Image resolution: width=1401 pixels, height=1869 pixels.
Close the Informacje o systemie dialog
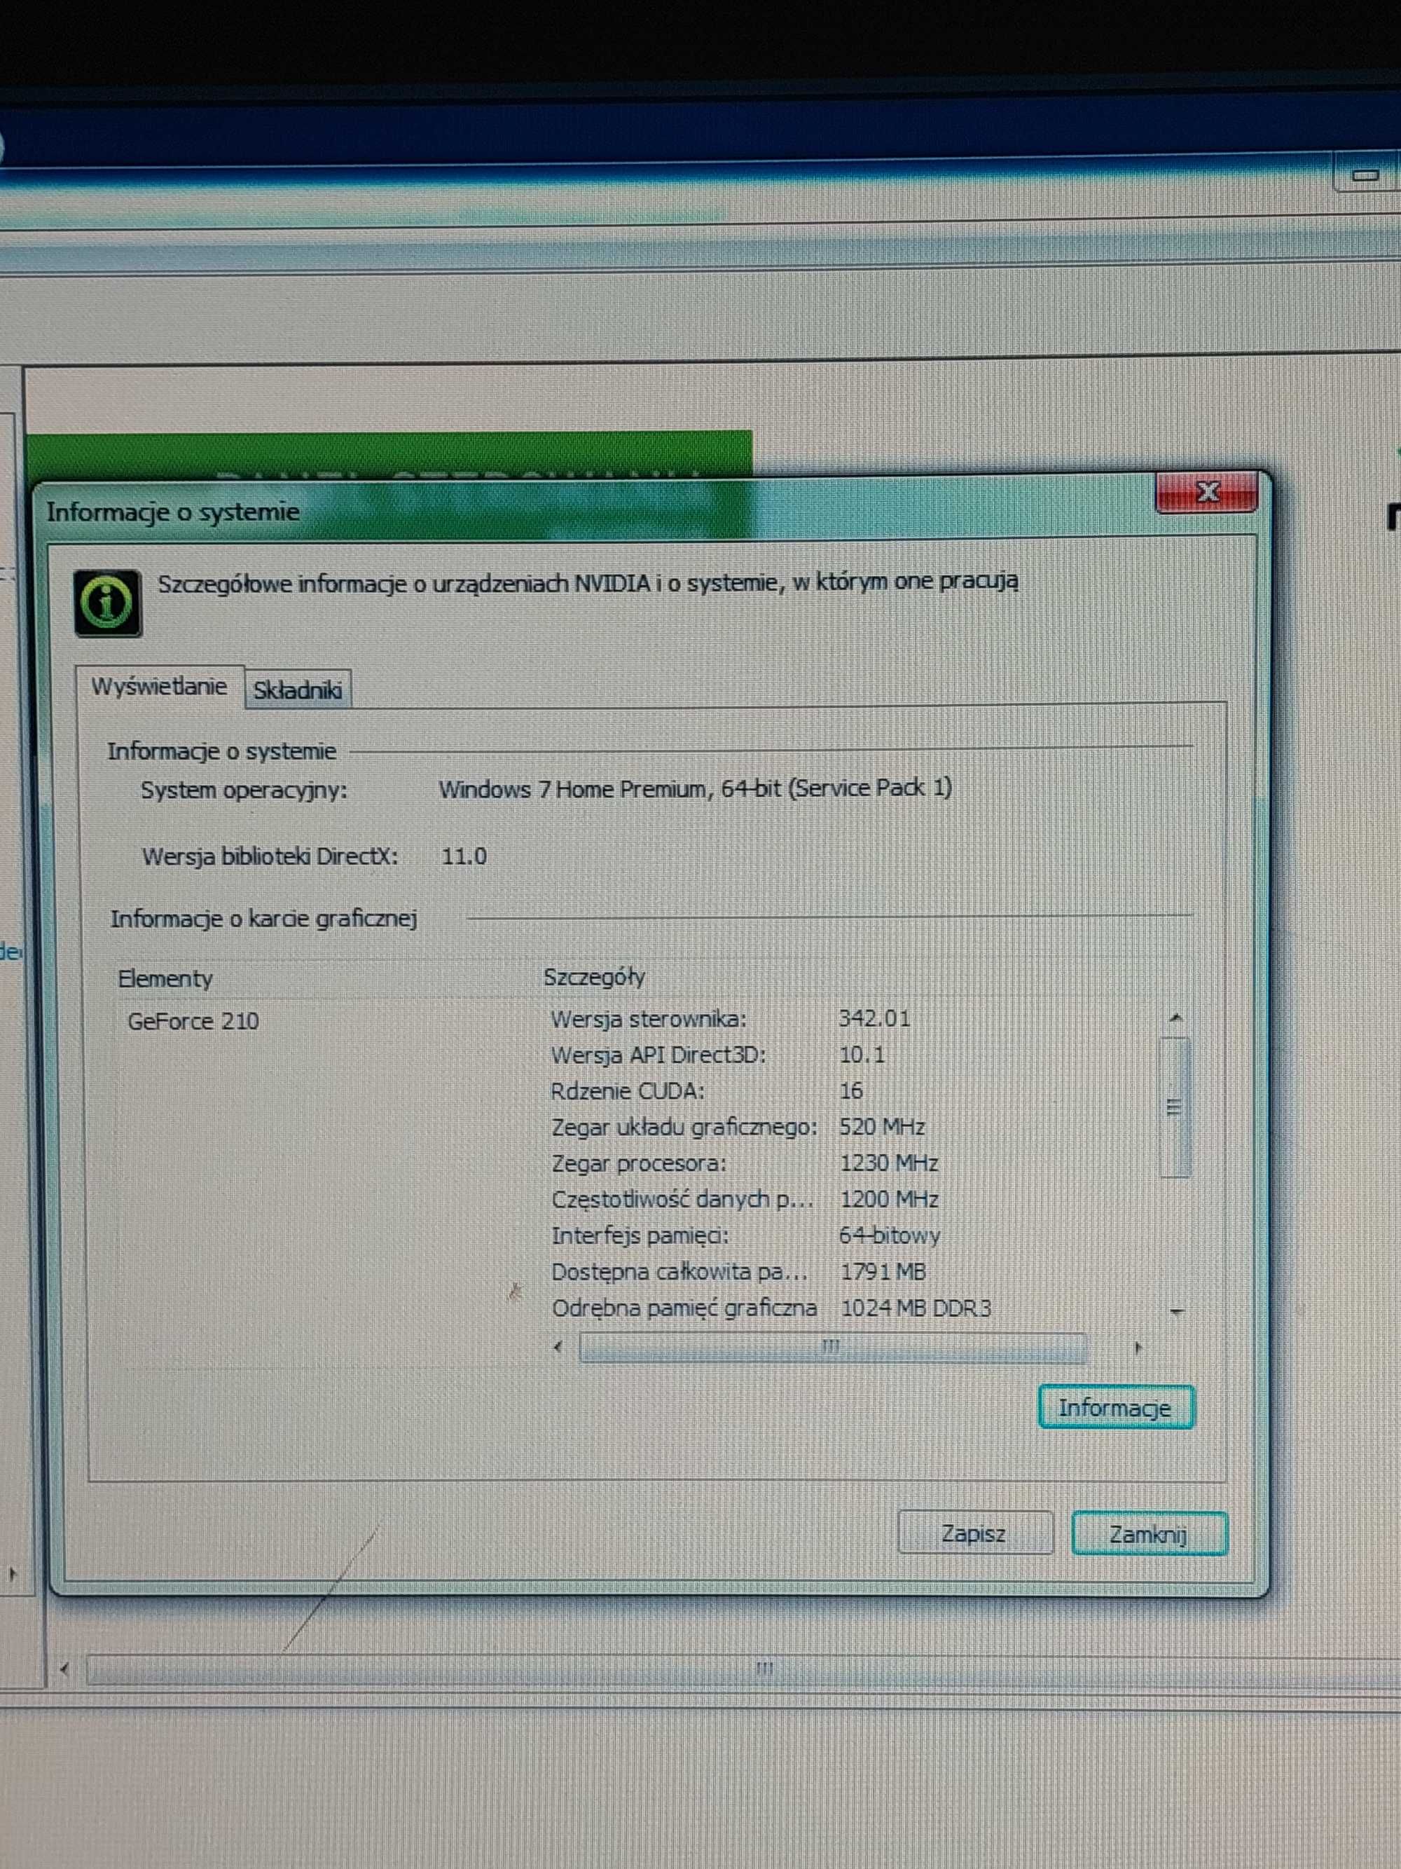1208,492
